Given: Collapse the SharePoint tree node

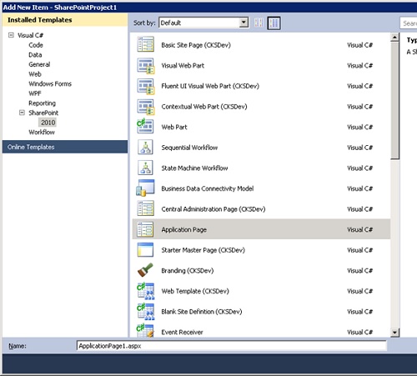Looking at the screenshot, I should click(22, 113).
